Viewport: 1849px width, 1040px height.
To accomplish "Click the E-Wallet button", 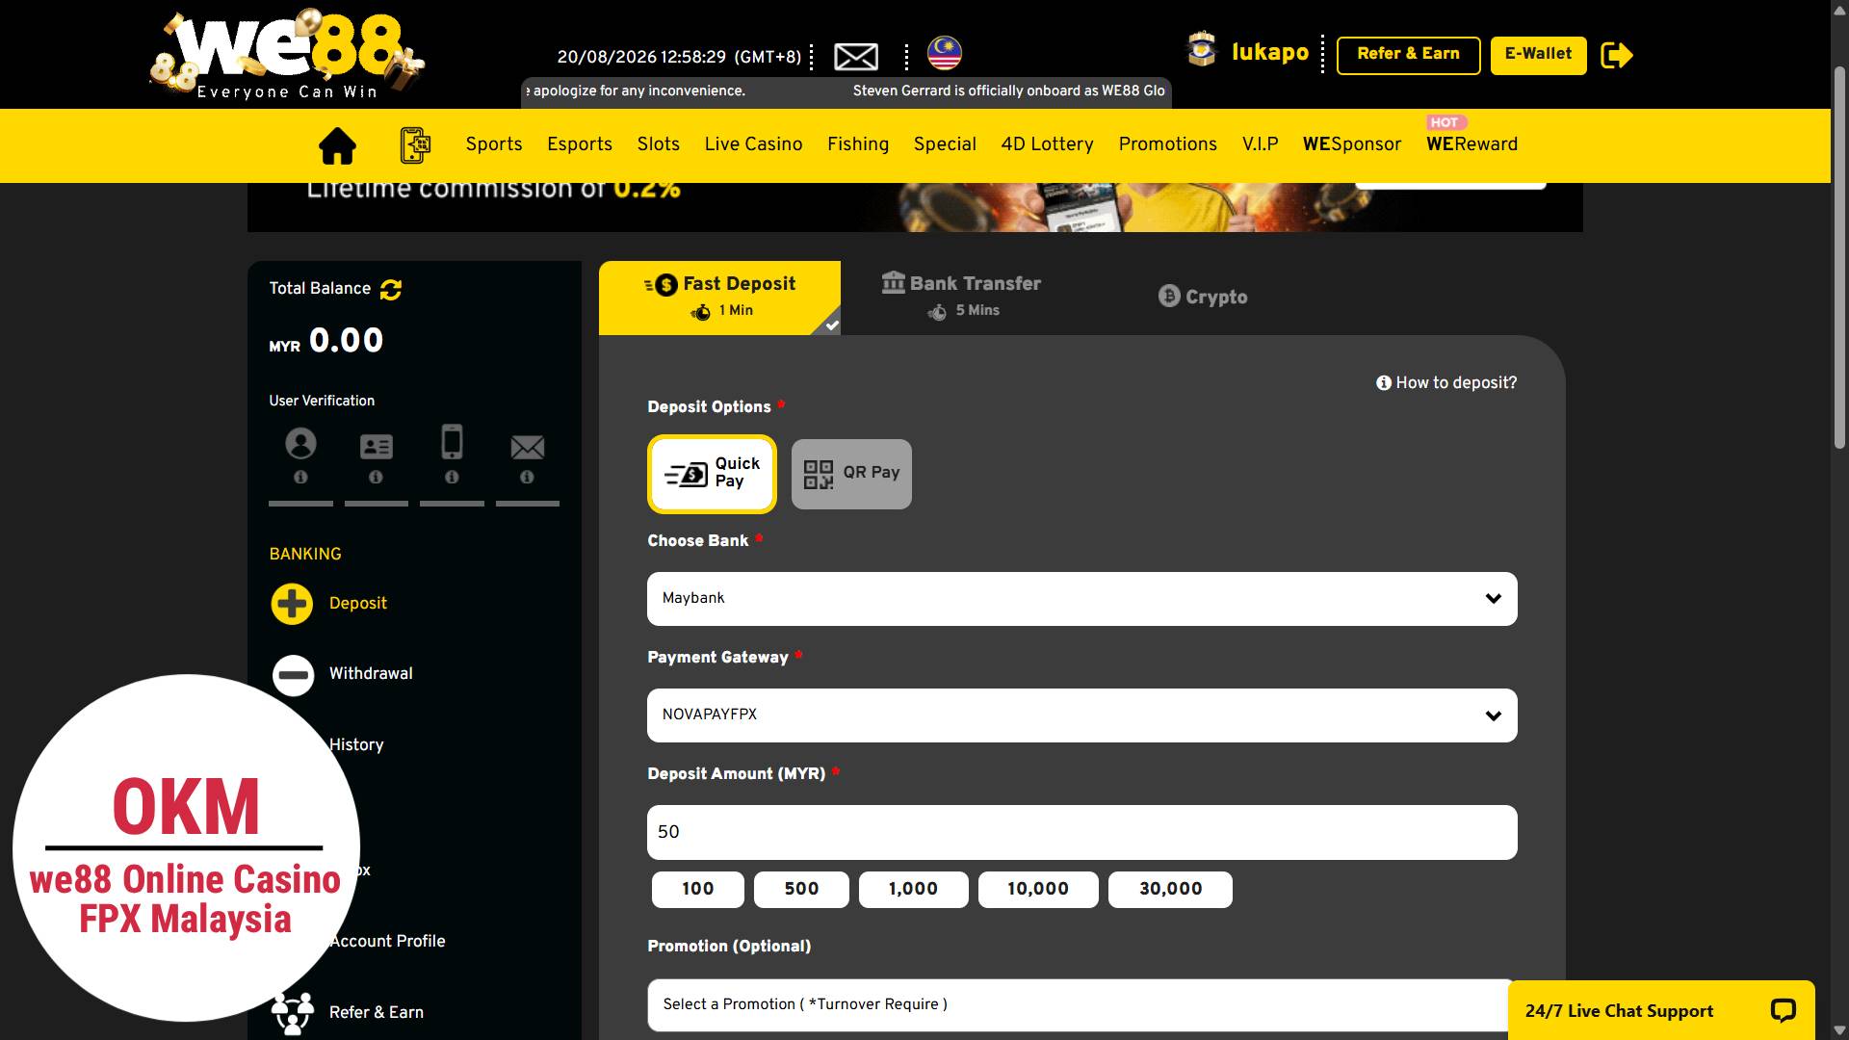I will pyautogui.click(x=1538, y=55).
